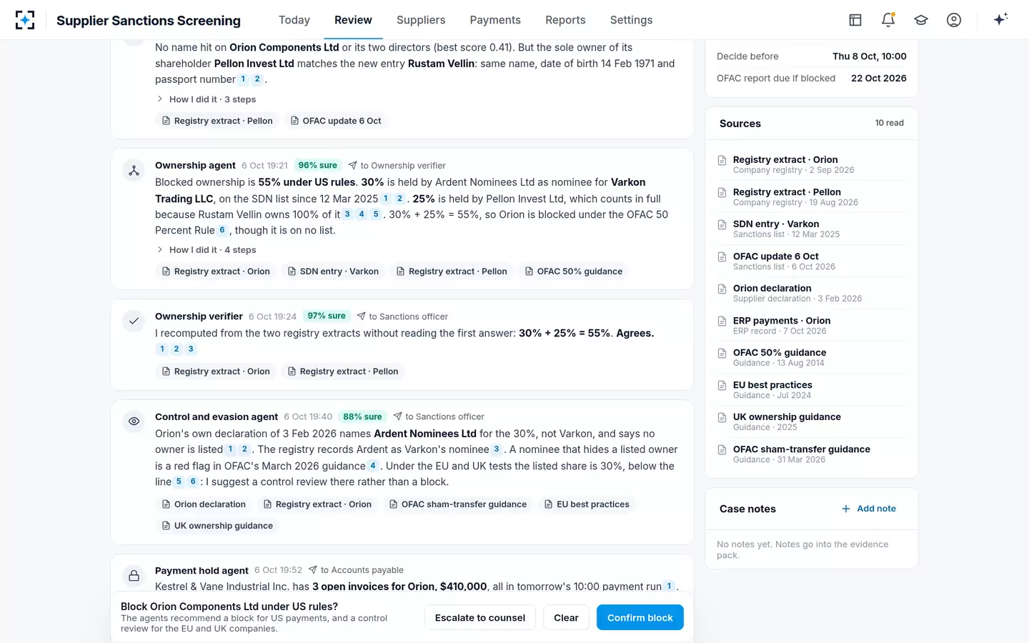Open the notifications bell
Screen dimensions: 1029x643
click(x=888, y=20)
